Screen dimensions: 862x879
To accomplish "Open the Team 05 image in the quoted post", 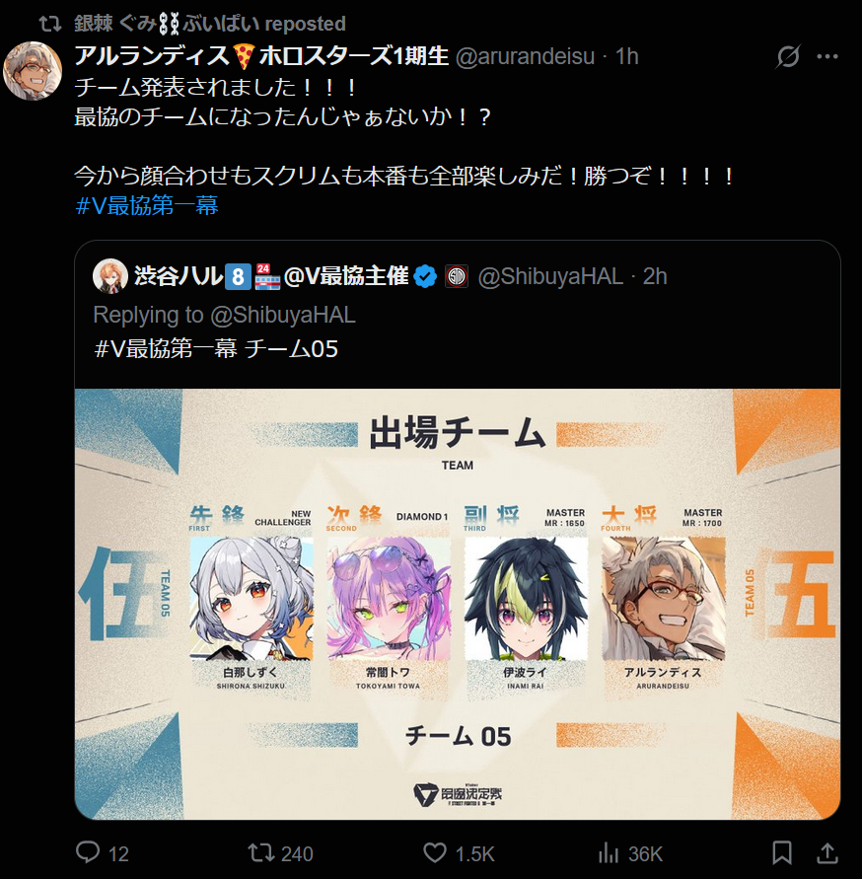I will pyautogui.click(x=458, y=604).
